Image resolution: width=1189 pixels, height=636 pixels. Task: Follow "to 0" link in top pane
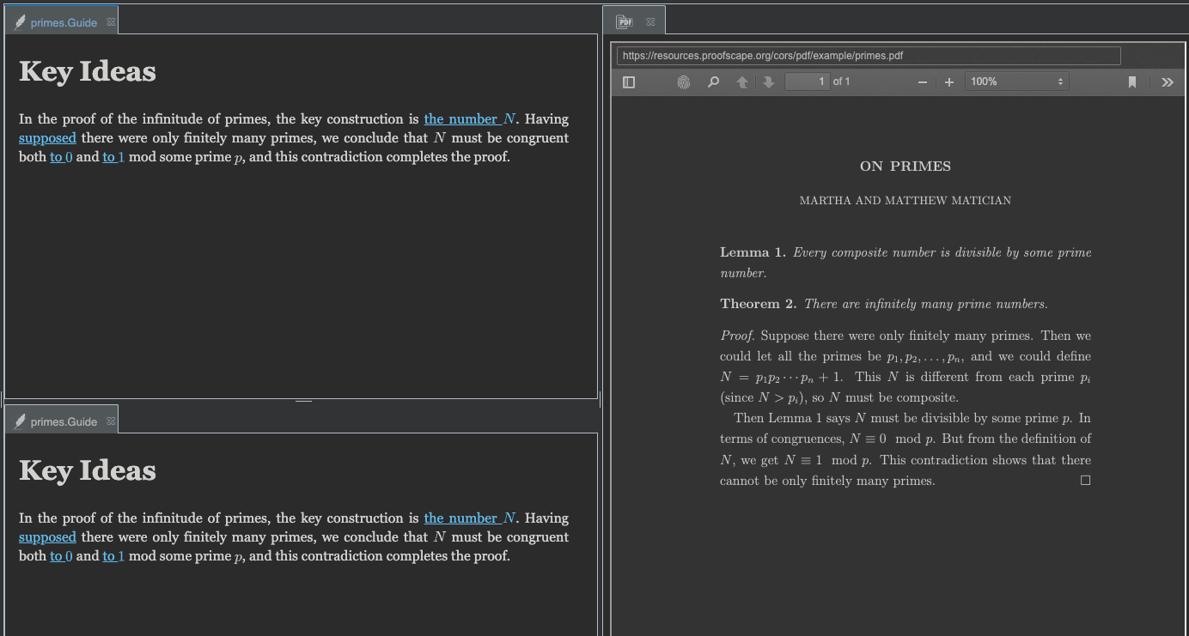click(x=61, y=157)
